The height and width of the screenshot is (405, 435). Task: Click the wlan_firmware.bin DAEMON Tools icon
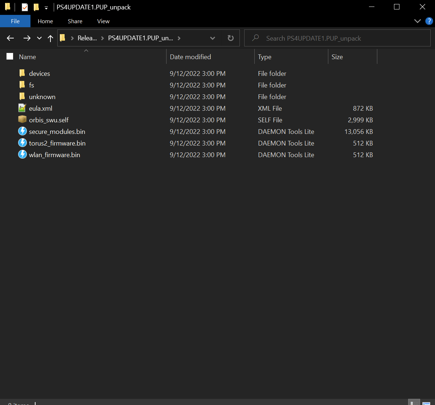22,155
